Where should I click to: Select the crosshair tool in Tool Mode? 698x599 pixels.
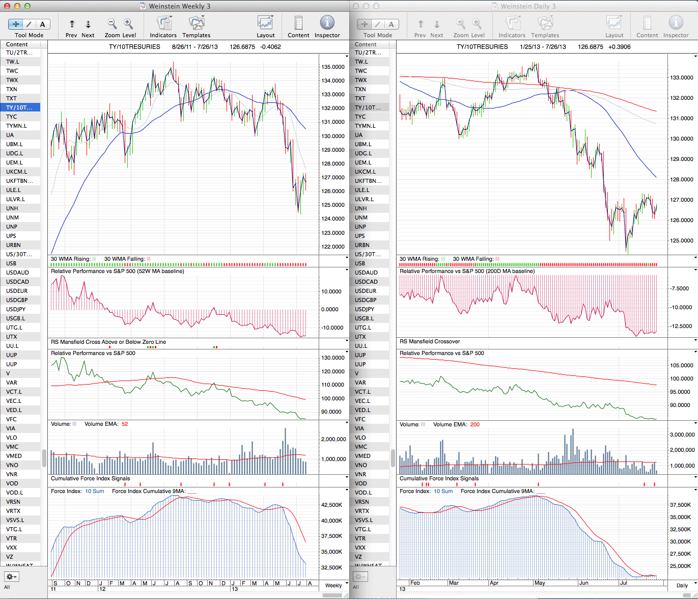tap(16, 24)
